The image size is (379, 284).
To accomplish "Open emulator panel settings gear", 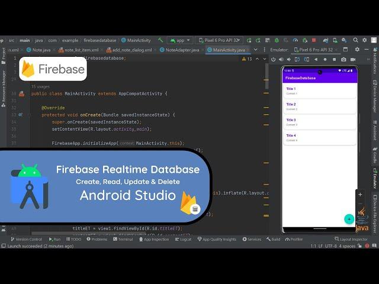I will [x=357, y=50].
